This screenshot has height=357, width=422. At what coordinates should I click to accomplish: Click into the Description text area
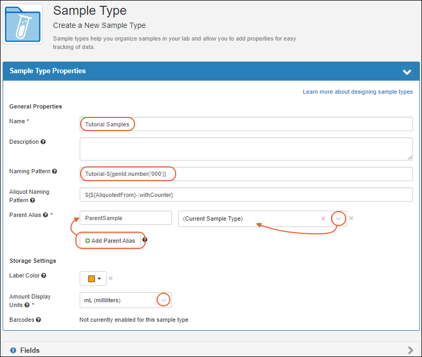(x=246, y=148)
